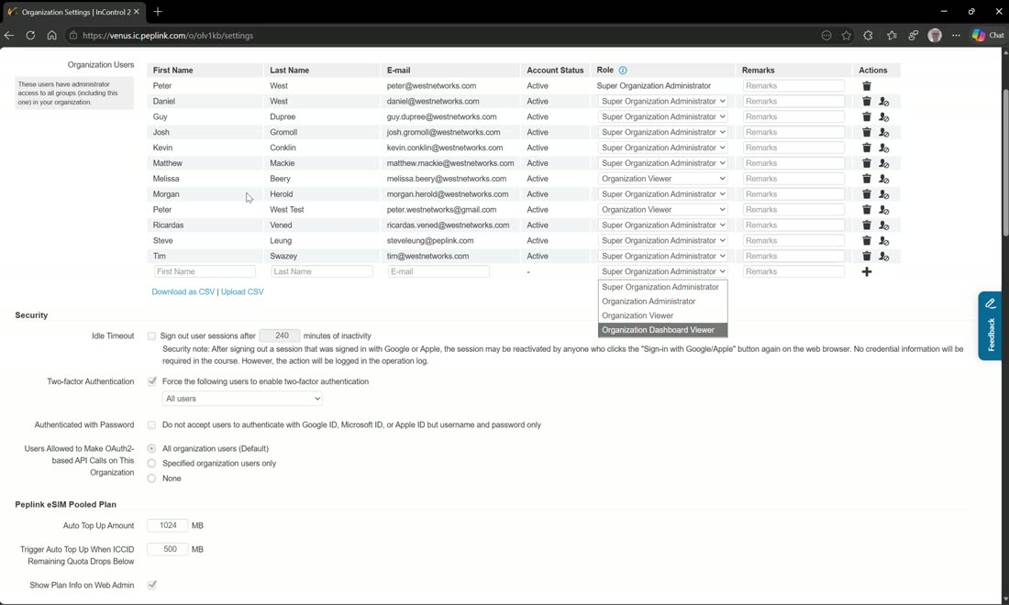Click the user-block icon for Peter West Test
Viewport: 1009px width, 605px height.
[x=884, y=210]
